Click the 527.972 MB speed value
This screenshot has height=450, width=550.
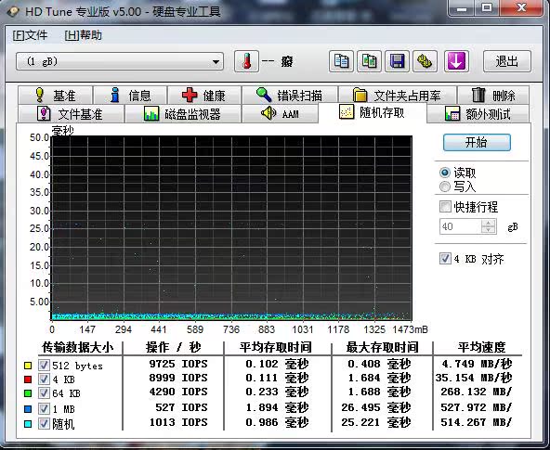point(477,407)
